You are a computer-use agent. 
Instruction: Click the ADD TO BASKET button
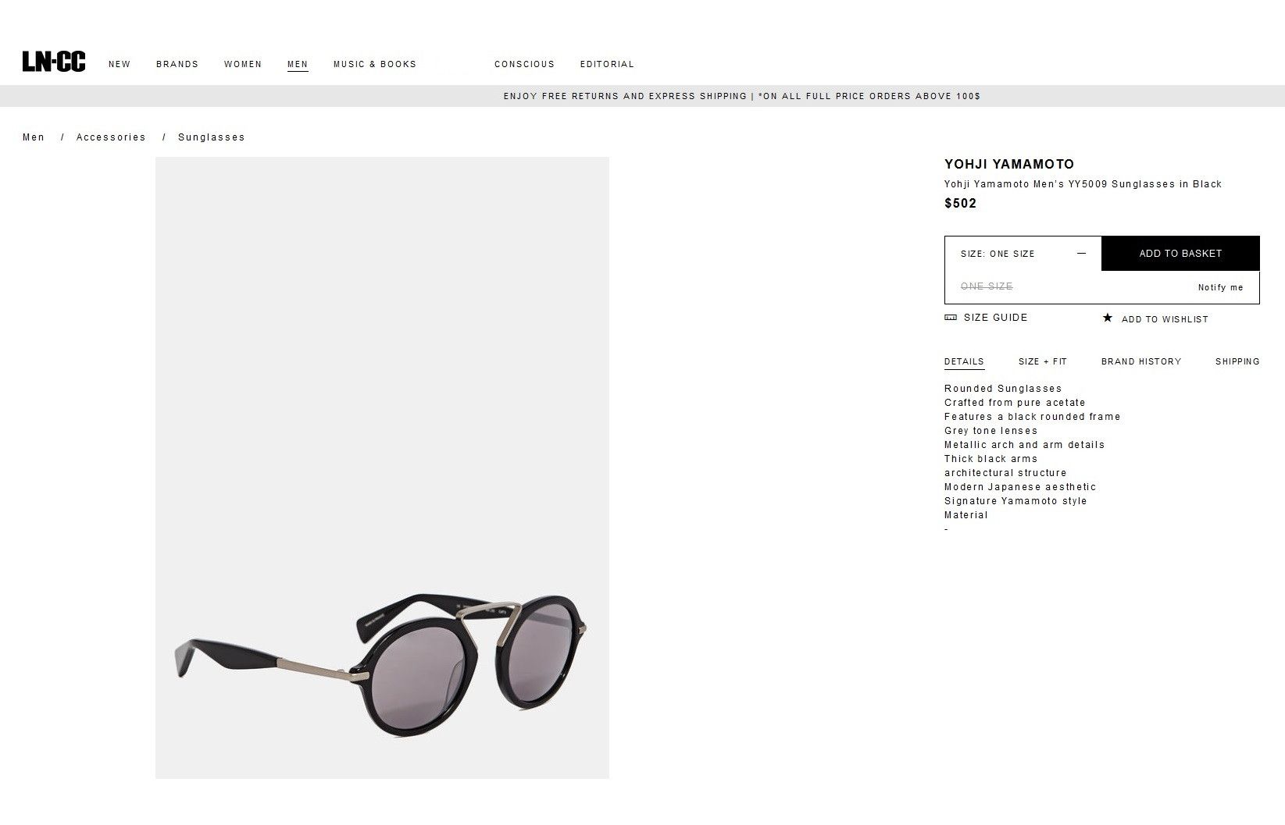1180,254
